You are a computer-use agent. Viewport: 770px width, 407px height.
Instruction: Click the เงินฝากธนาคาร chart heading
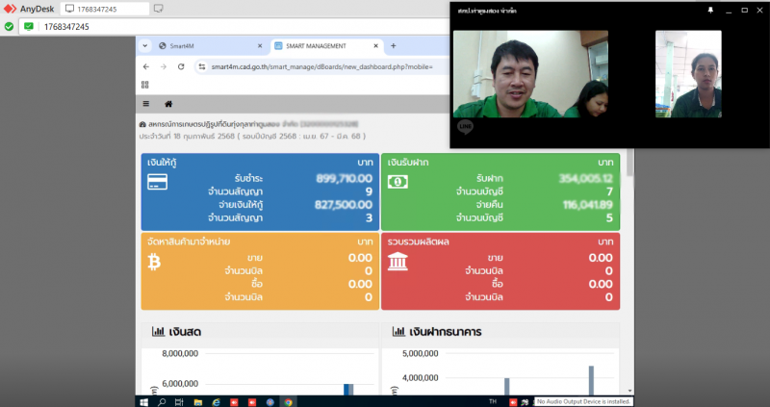[x=445, y=332]
